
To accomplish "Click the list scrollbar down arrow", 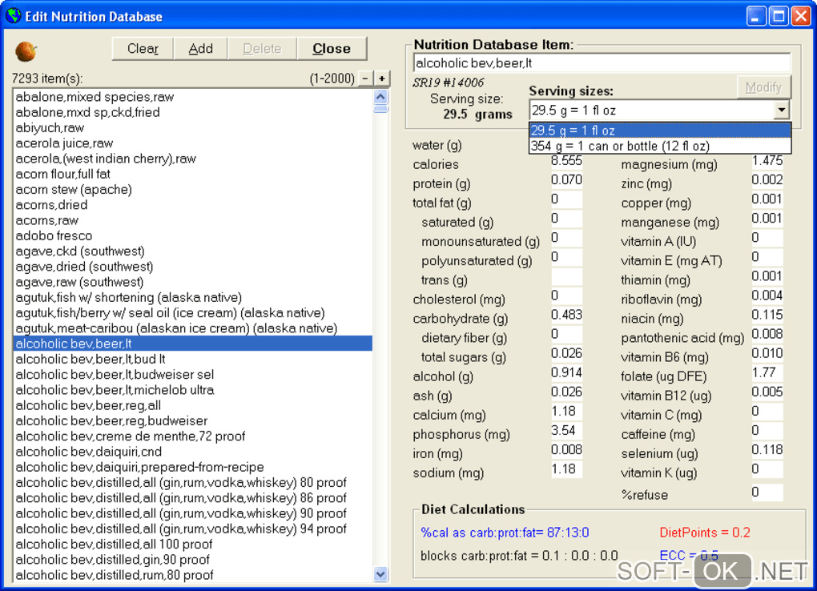I will [x=381, y=574].
